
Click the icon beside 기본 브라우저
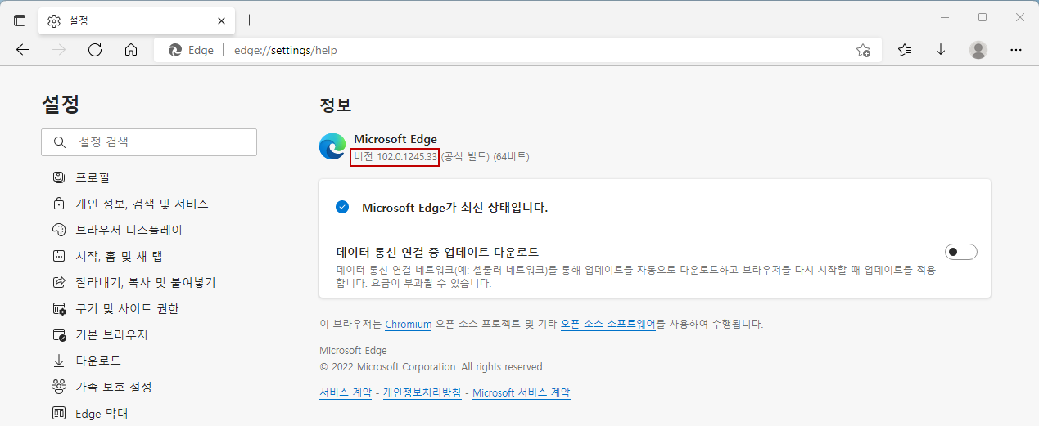point(59,334)
